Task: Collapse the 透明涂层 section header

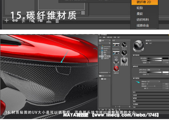Action: [x=151, y=66]
